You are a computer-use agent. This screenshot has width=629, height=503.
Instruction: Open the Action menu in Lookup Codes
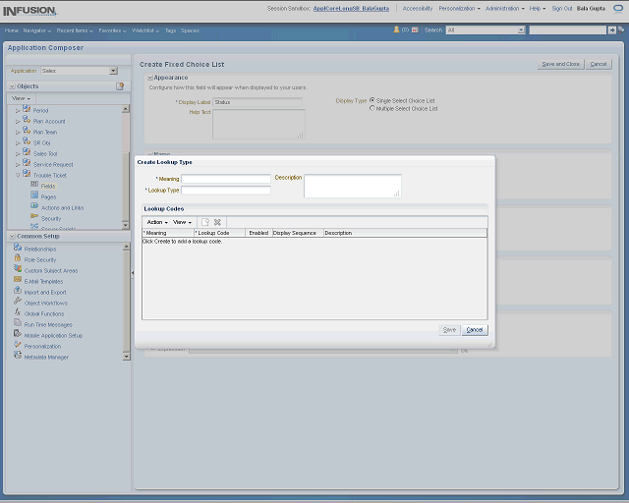(x=157, y=222)
